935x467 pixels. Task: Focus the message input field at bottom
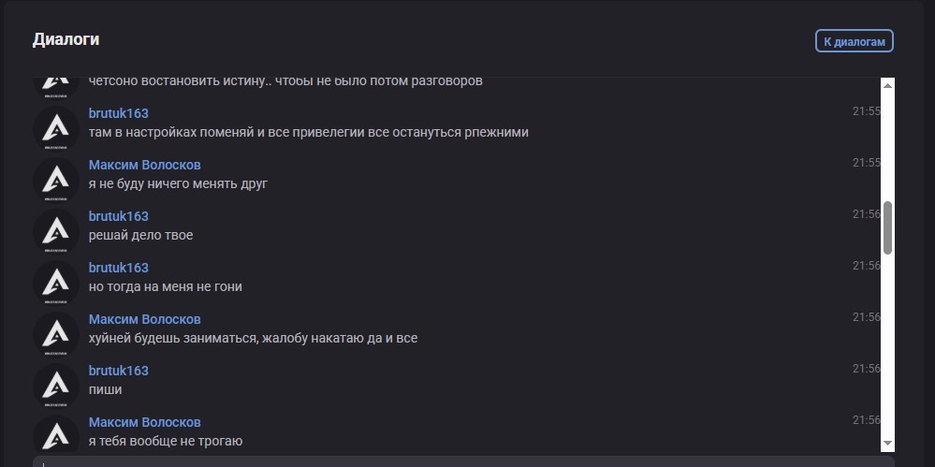pyautogui.click(x=463, y=461)
